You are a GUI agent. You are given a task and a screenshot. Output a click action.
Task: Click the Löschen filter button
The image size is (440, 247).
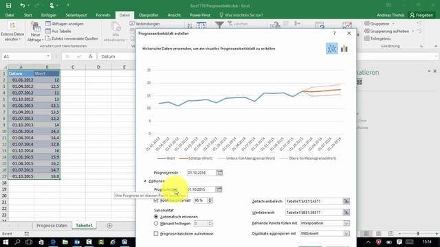pos(238,24)
